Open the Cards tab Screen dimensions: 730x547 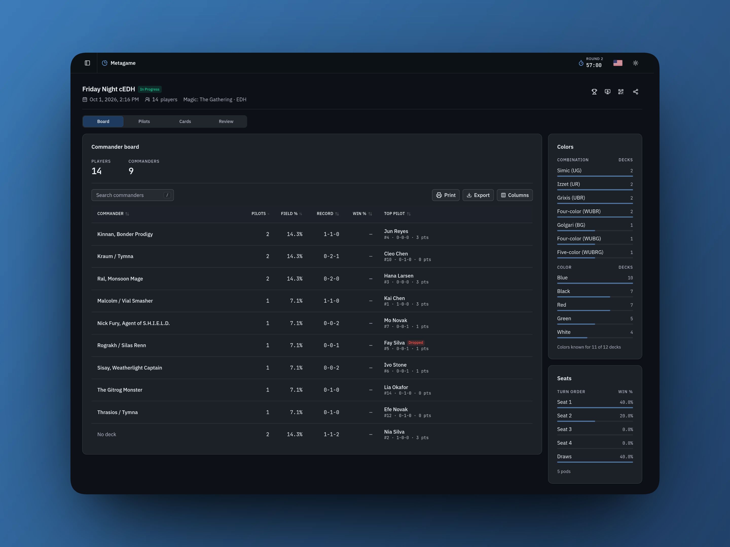click(185, 121)
